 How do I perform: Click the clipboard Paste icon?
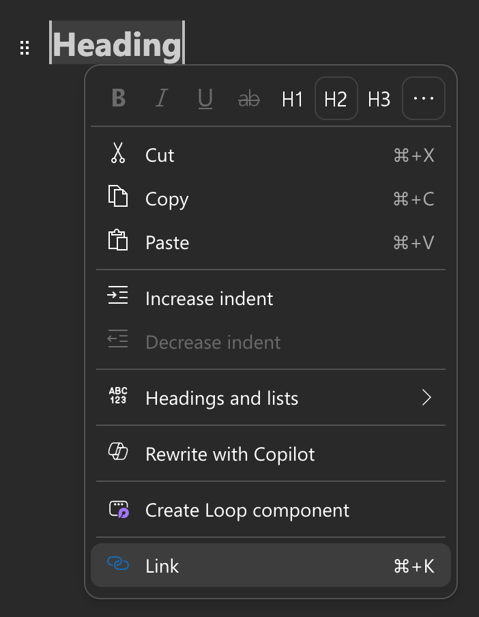tap(118, 242)
